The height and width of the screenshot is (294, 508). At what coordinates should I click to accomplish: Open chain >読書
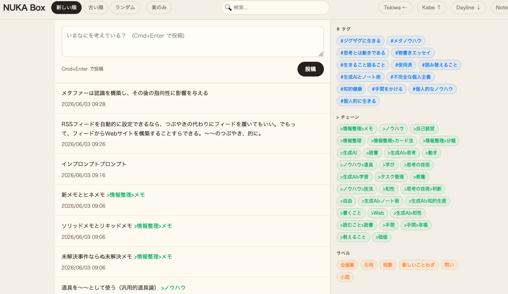[x=372, y=153]
